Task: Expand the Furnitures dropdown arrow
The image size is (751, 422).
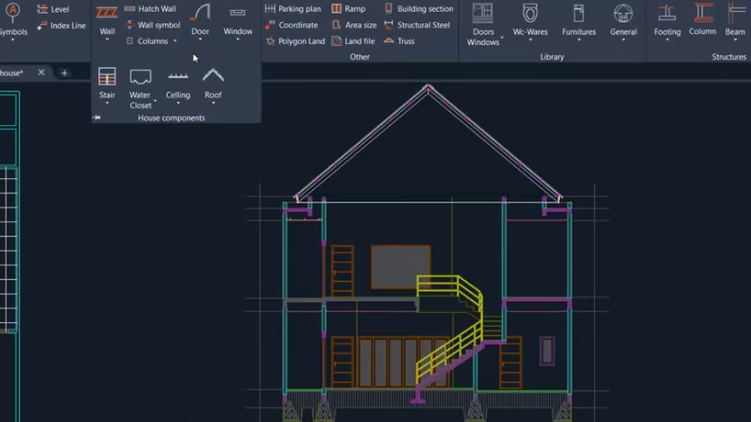Action: coord(579,40)
